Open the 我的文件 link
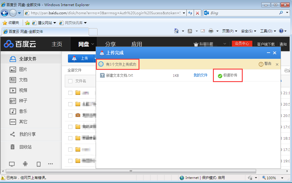 tap(200, 75)
